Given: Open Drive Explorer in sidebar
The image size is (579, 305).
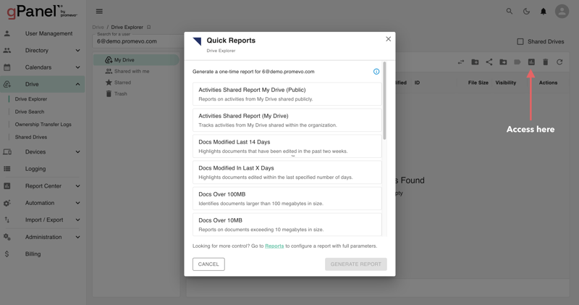Looking at the screenshot, I should (31, 99).
